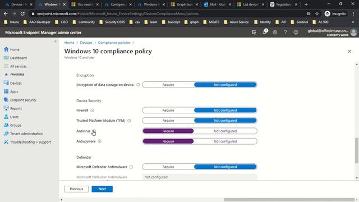The height and width of the screenshot is (202, 359).
Task: Go back with Previous button
Action: (76, 189)
